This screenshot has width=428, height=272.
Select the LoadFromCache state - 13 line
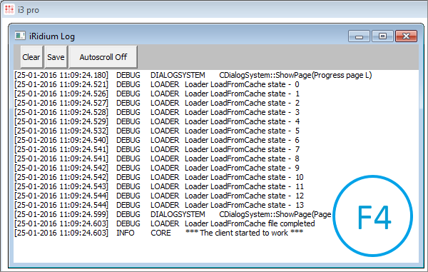[159, 205]
